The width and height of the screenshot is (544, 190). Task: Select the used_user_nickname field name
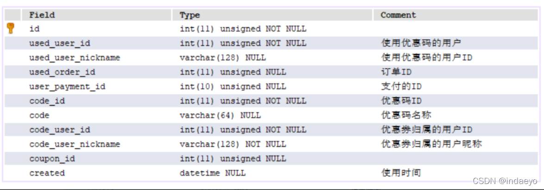75,58
